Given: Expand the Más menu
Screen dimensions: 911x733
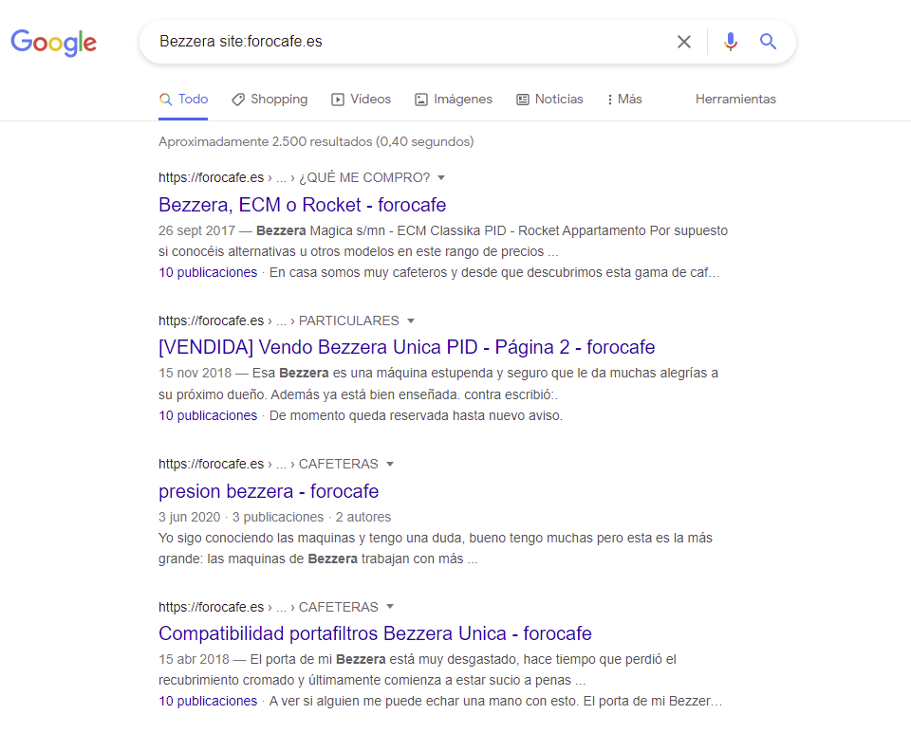Looking at the screenshot, I should click(x=624, y=100).
